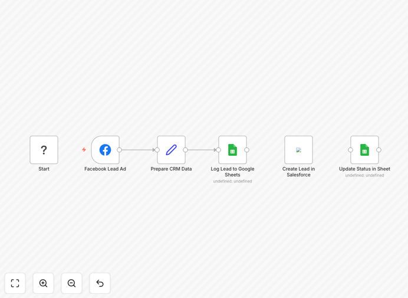The width and height of the screenshot is (408, 298).
Task: Click the fit-to-view canvas button
Action: (15, 283)
